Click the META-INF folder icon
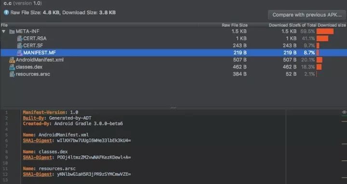 pos(12,32)
